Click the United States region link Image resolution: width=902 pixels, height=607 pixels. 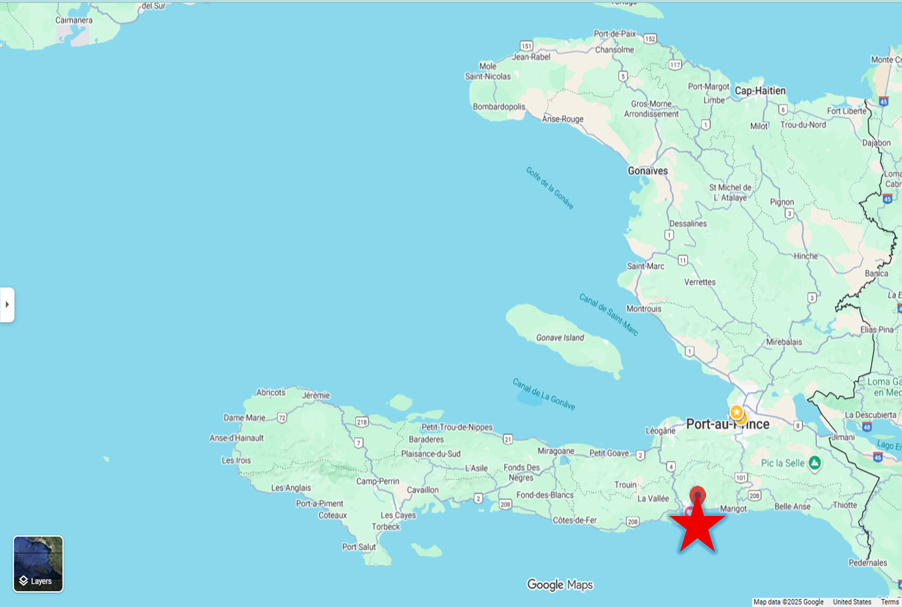point(851,602)
